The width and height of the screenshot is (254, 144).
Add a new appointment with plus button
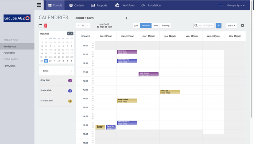tap(219, 25)
